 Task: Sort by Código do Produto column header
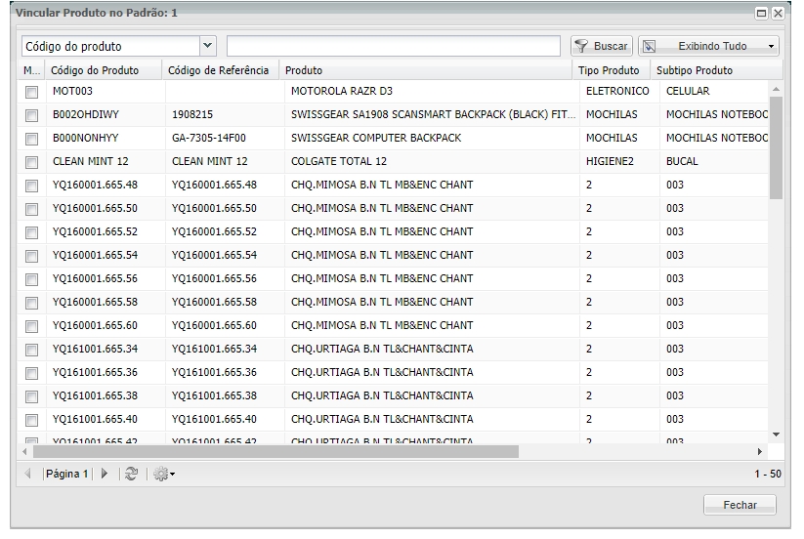(103, 70)
